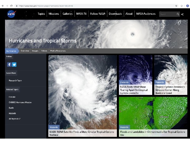Click into the Search input field

click(168, 14)
